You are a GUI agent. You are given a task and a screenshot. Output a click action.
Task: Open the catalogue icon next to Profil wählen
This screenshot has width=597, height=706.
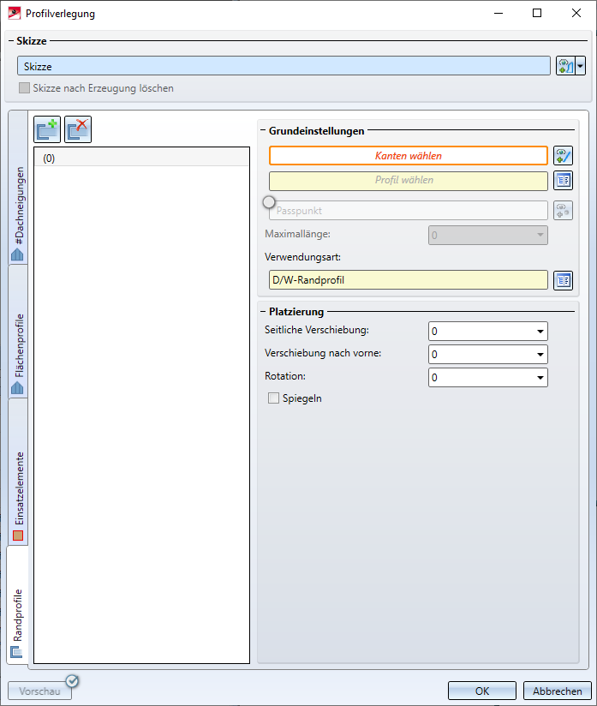(x=564, y=181)
